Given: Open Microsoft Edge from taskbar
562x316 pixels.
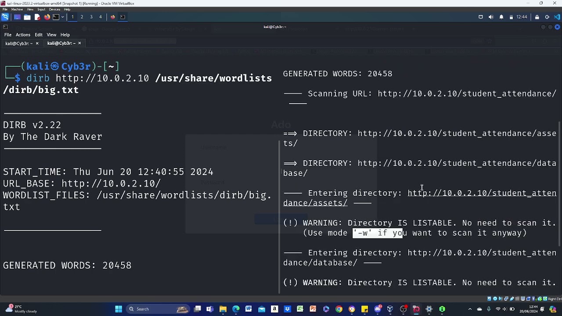Looking at the screenshot, I should pos(236,309).
